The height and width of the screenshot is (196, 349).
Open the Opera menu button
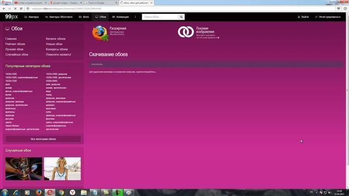(6, 2)
